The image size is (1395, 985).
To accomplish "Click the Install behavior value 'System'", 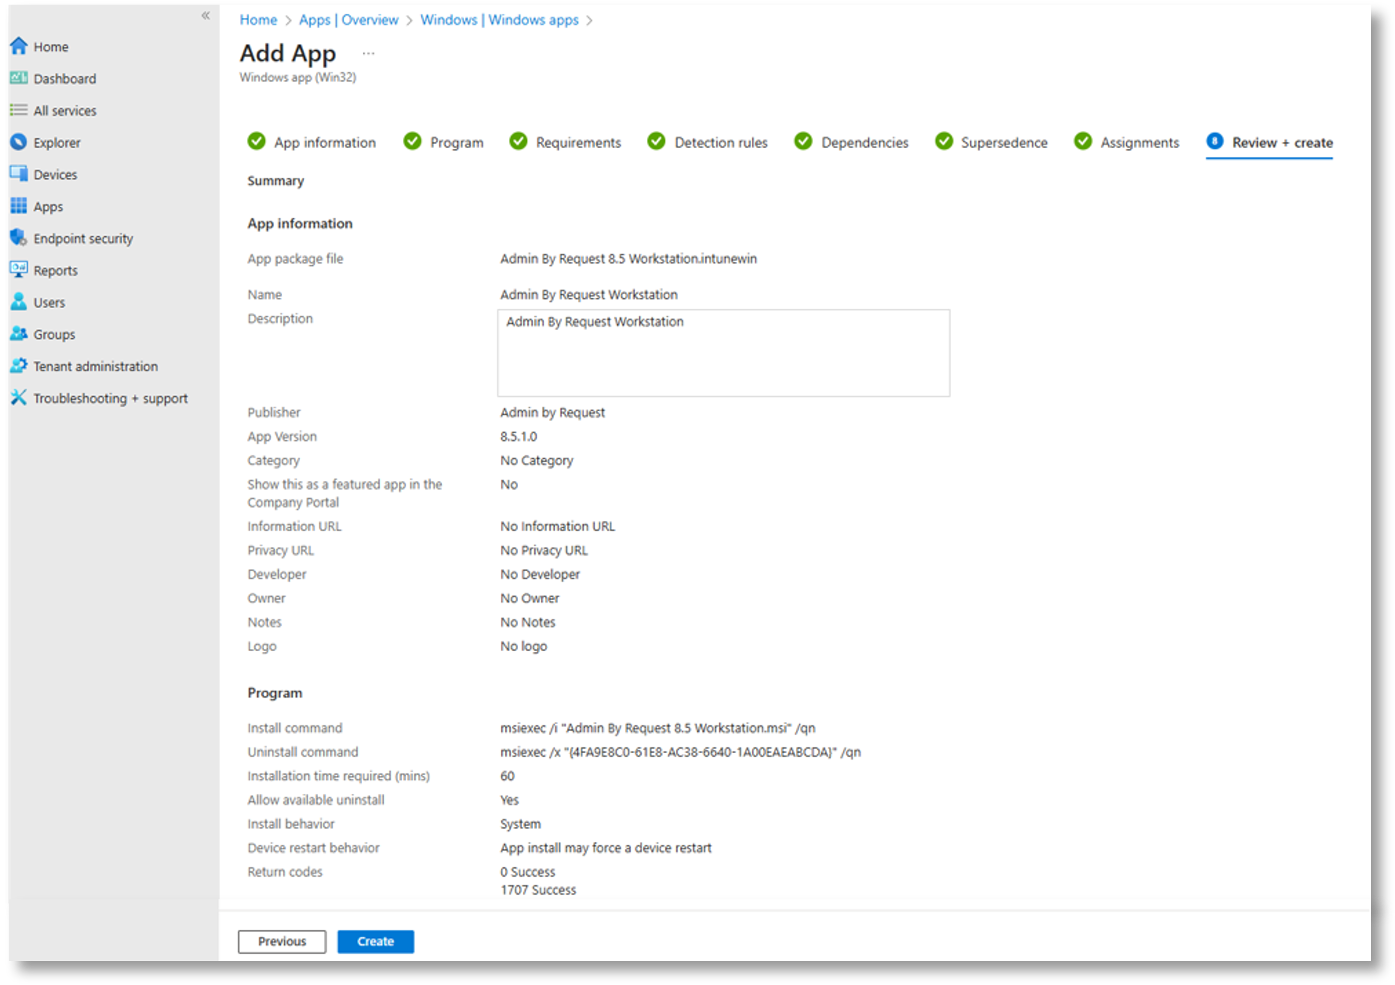I will click(520, 823).
